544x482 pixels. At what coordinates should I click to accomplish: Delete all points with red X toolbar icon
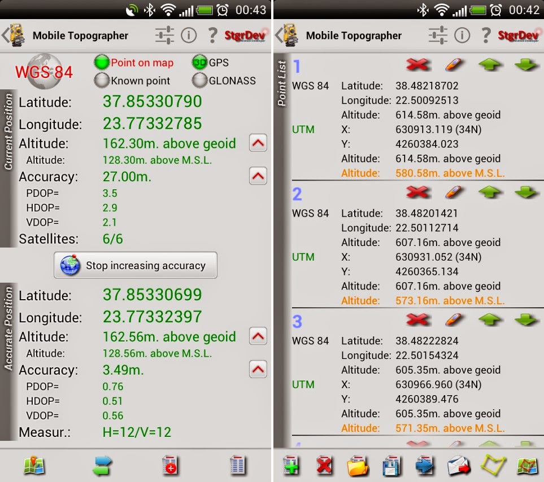[324, 466]
